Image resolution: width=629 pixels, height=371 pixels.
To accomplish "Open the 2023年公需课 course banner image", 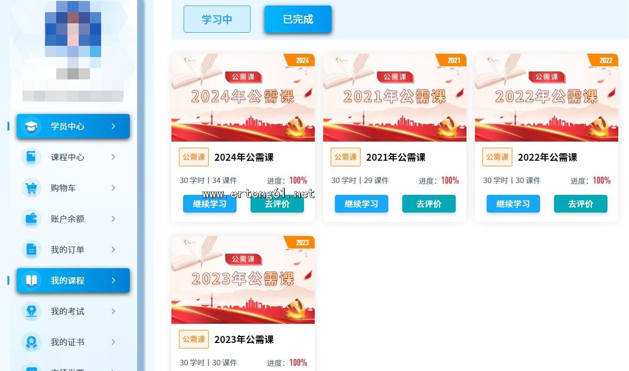I will point(243,280).
